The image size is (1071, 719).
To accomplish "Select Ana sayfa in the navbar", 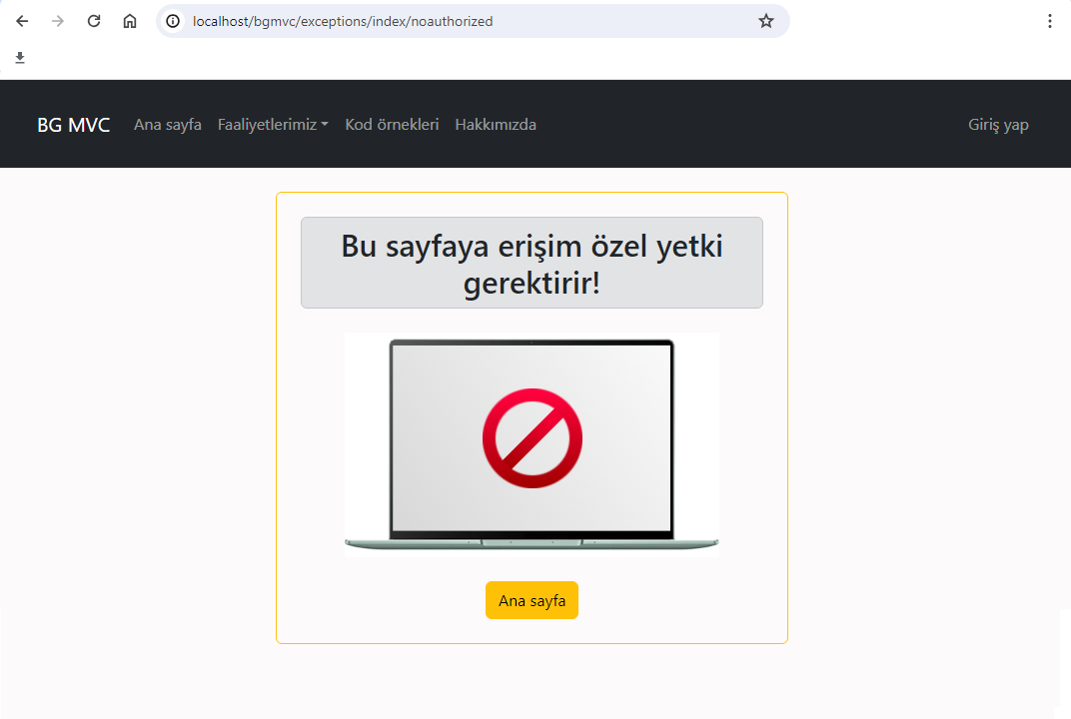I will (168, 125).
